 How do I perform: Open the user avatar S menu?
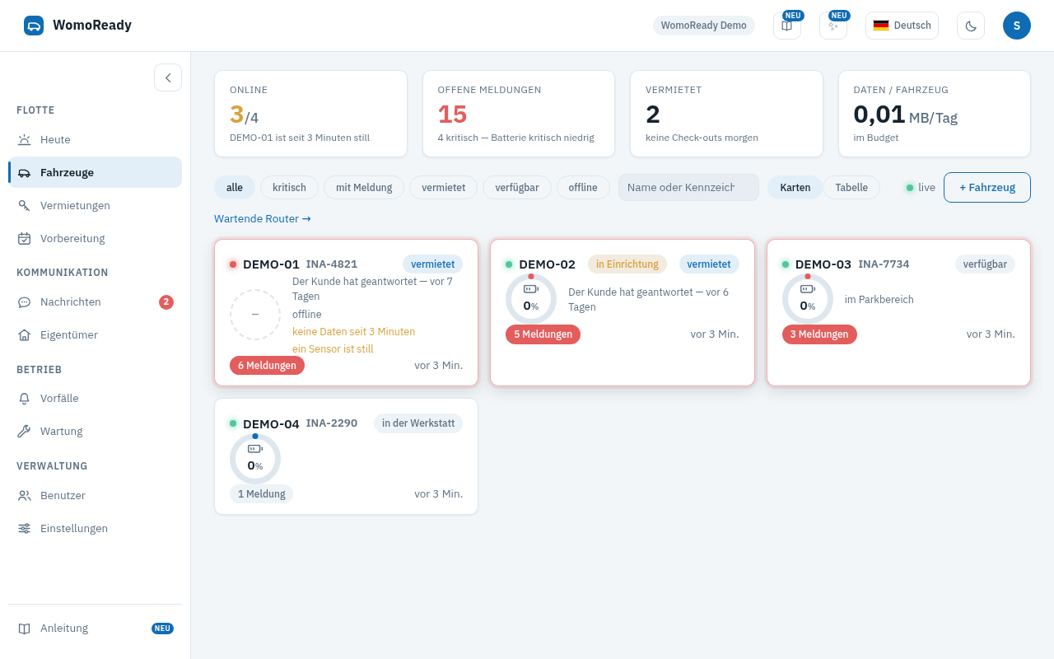point(1017,26)
